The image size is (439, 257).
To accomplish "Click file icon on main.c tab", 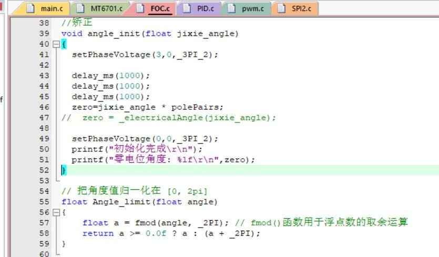I will (30, 8).
